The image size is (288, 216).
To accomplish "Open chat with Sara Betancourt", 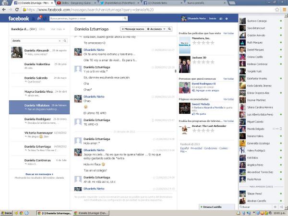I will click(x=261, y=28).
